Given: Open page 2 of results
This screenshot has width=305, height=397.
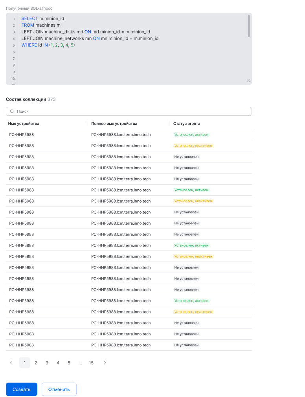Looking at the screenshot, I should 36,363.
